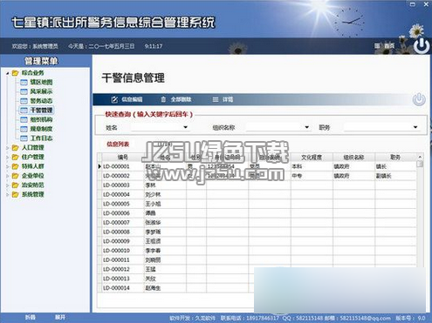Select 干警管理 in the management menu
Viewport: 432px width, 323px height.
(x=41, y=111)
